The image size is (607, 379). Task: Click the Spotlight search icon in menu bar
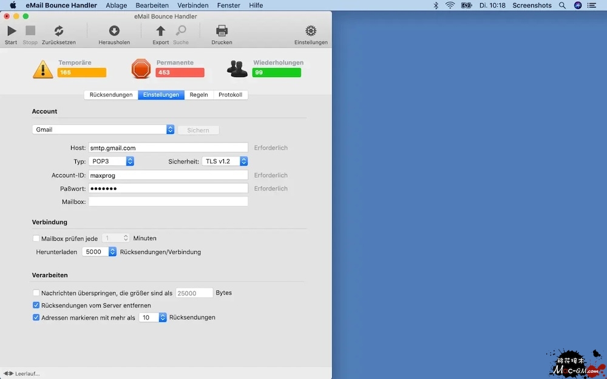tap(562, 5)
